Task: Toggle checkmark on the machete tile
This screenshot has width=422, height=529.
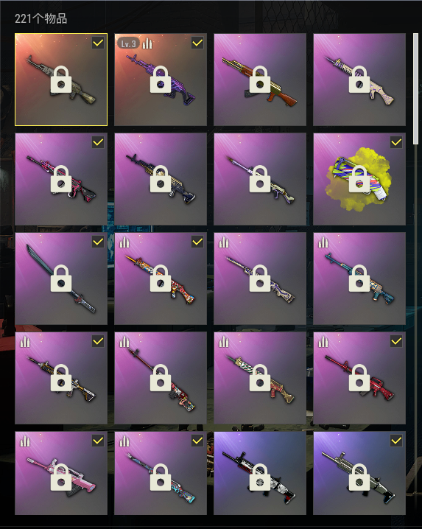Action: (98, 242)
